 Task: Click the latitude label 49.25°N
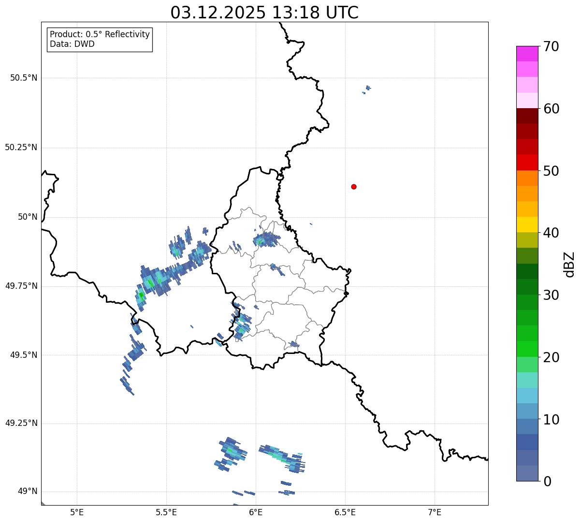[x=21, y=423]
